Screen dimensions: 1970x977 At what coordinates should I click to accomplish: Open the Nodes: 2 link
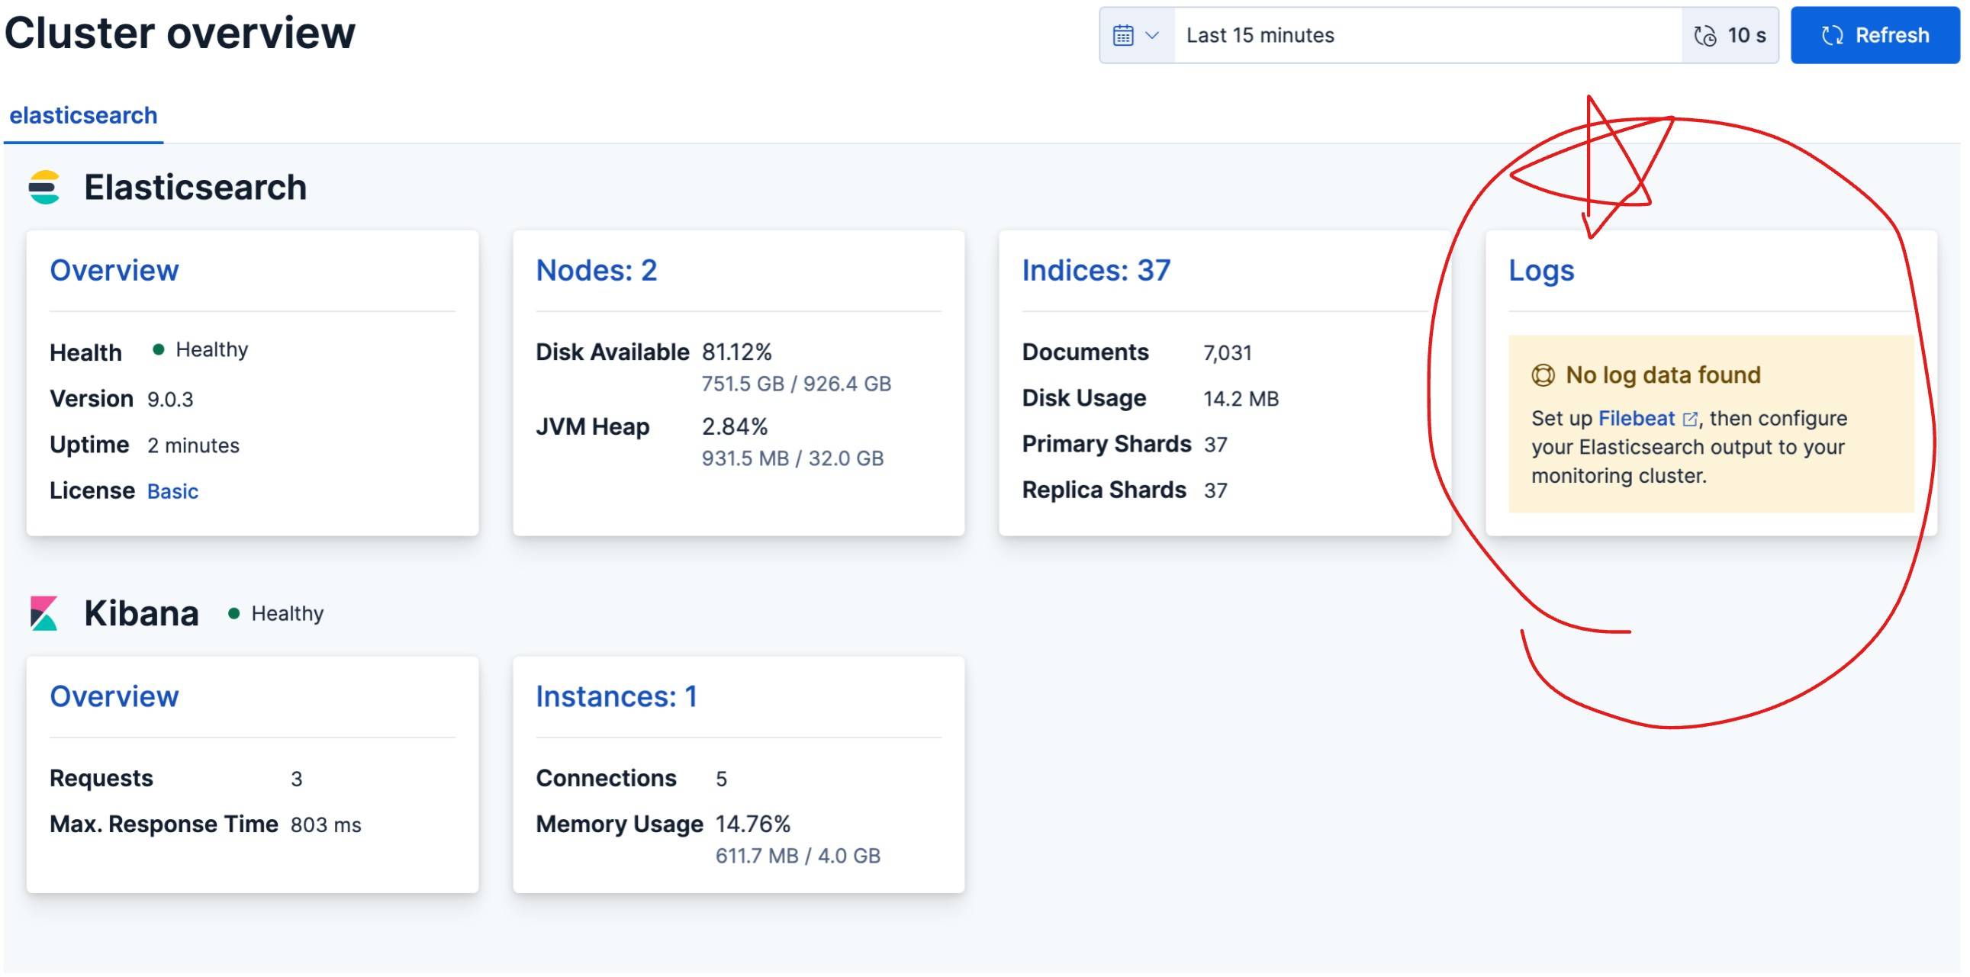coord(597,270)
